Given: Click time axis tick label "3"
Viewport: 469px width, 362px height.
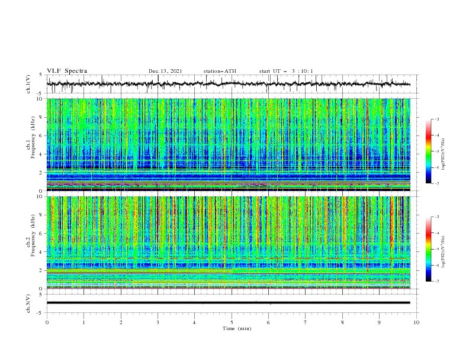Looking at the screenshot, I should pyautogui.click(x=158, y=322).
